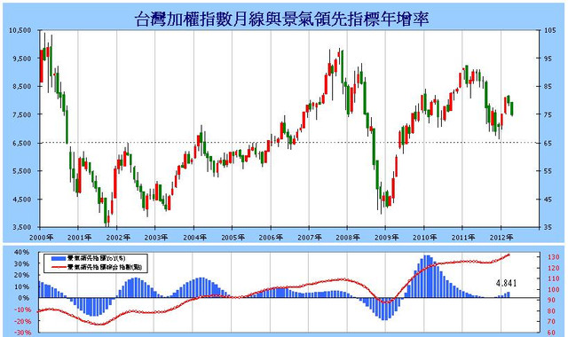
Task: Click the 10% lower-panel axis label
Action: pos(21,286)
